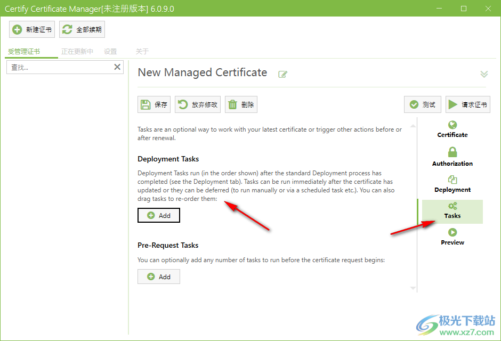Image resolution: width=501 pixels, height=341 pixels.
Task: Close the Certify Certificate Manager window
Action: (488, 9)
